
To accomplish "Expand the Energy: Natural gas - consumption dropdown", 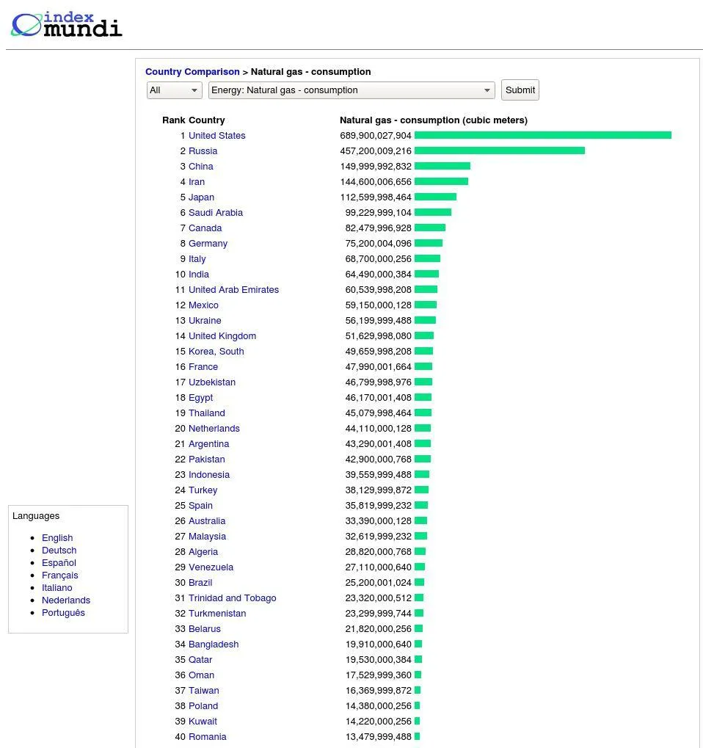I will pyautogui.click(x=351, y=90).
